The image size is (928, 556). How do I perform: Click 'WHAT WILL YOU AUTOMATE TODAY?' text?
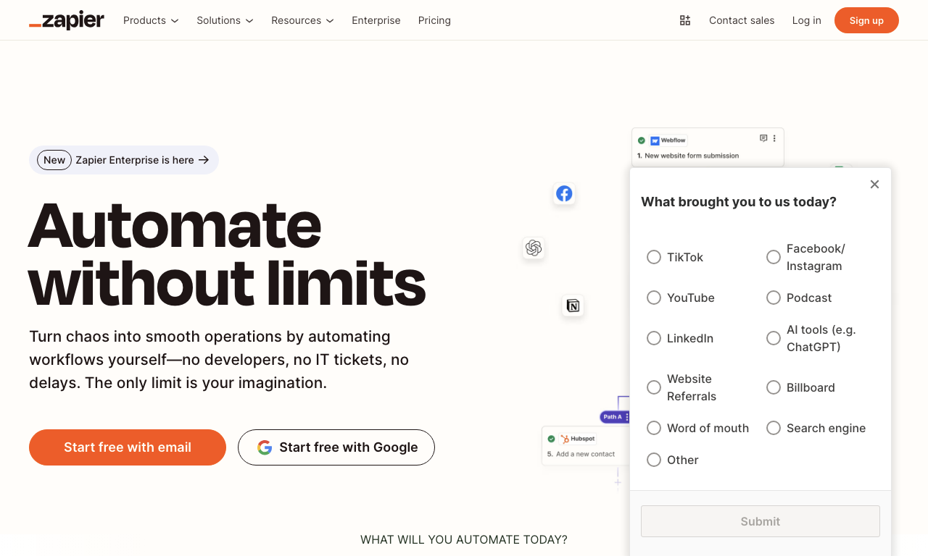[464, 539]
